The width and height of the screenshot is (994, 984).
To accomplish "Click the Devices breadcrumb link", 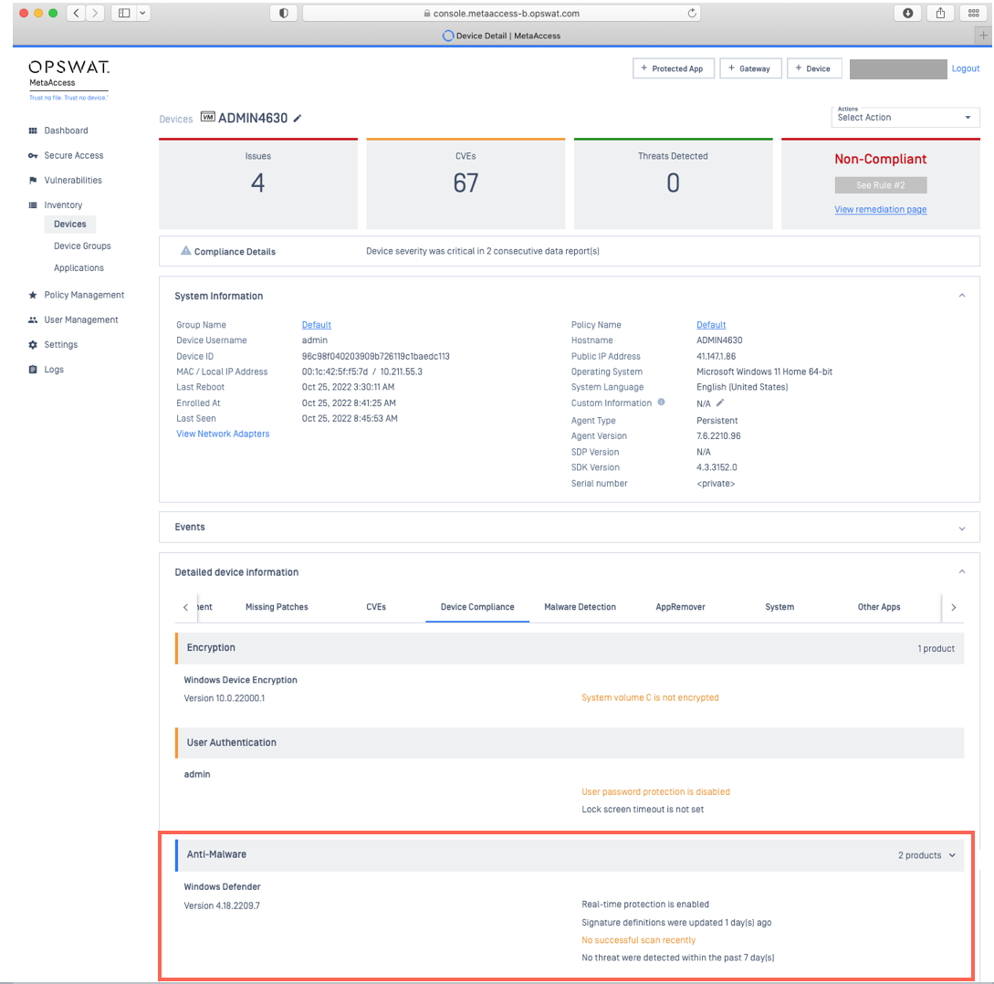I will [175, 120].
